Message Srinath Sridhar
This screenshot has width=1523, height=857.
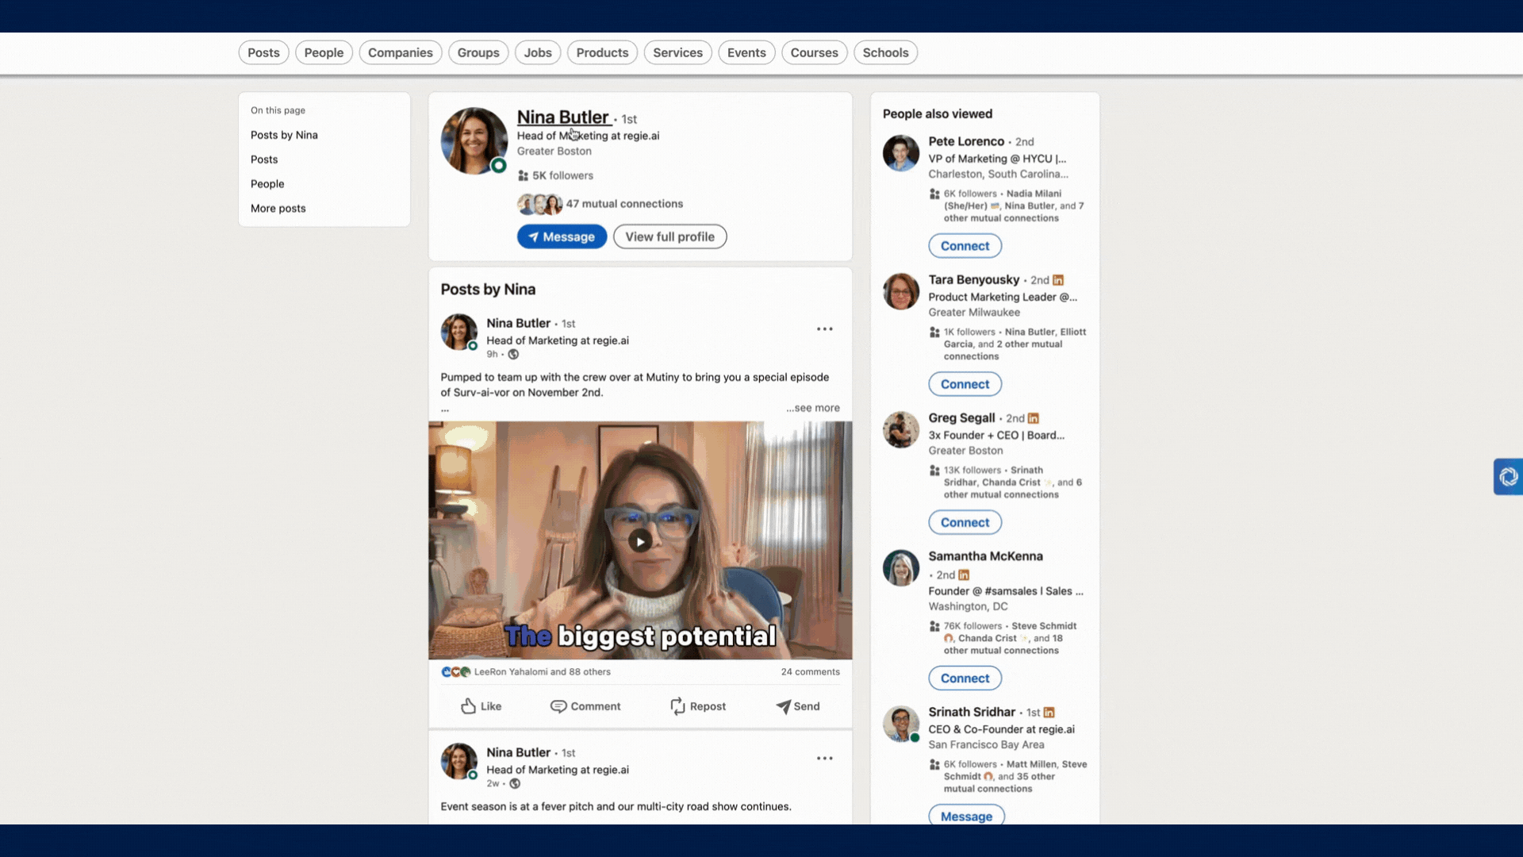coord(966,816)
